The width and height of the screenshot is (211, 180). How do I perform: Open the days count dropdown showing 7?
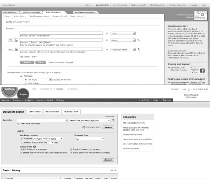[x=51, y=142]
